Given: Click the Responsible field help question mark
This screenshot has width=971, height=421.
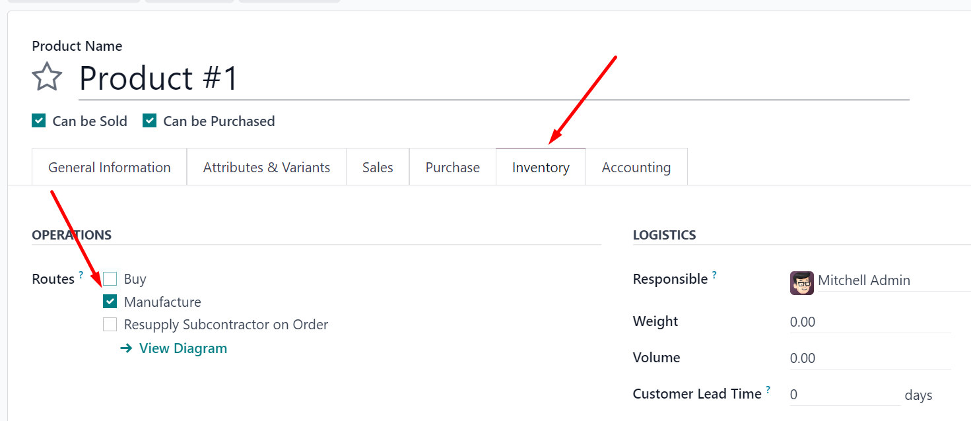Looking at the screenshot, I should [714, 275].
